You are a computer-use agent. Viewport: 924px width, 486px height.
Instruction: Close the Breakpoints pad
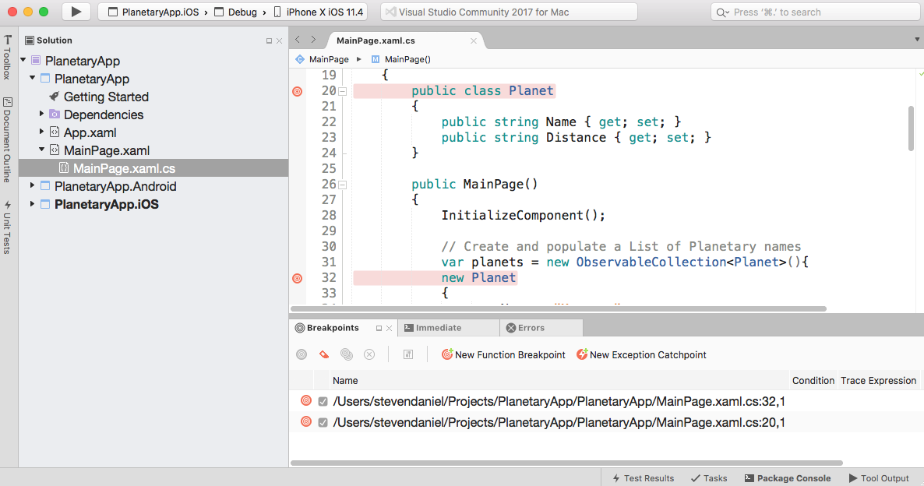389,328
